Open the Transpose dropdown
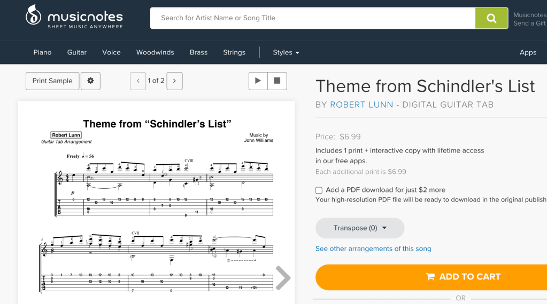 (x=360, y=228)
